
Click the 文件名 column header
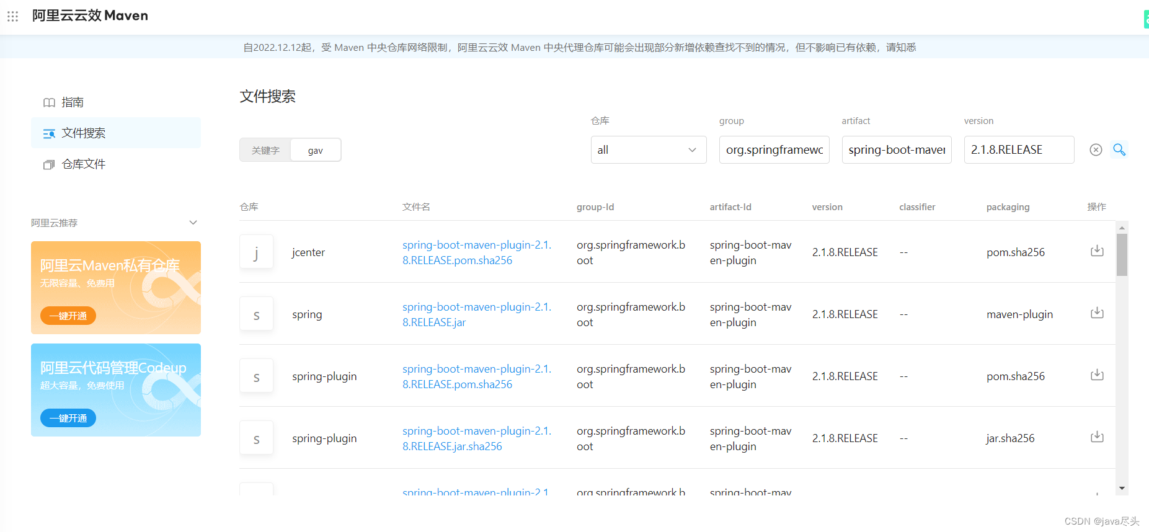[x=416, y=207]
